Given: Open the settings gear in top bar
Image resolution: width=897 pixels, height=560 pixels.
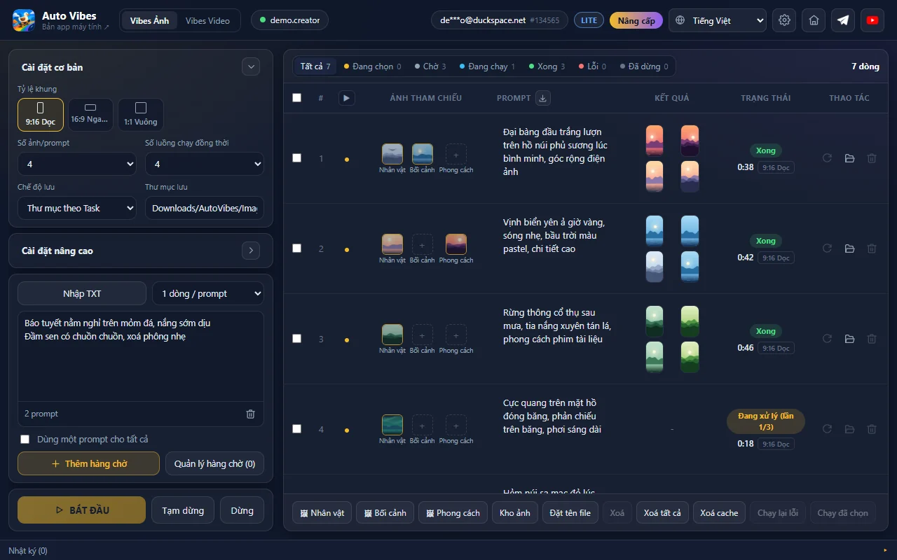Looking at the screenshot, I should pos(784,20).
